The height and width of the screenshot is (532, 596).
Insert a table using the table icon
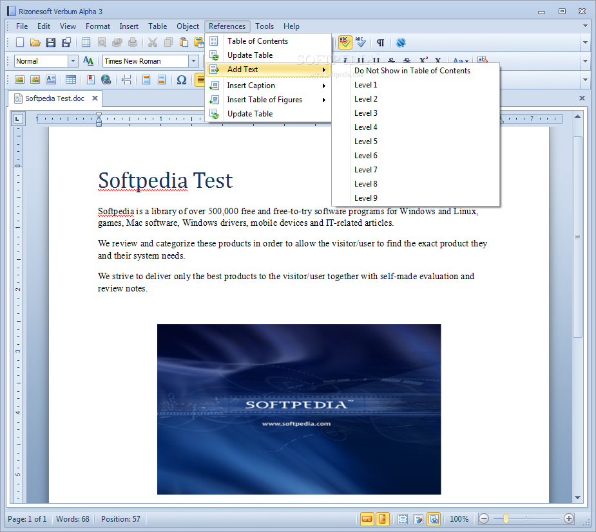[x=71, y=80]
